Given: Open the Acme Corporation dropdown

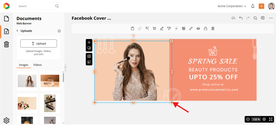Looking at the screenshot, I should click(x=232, y=6).
